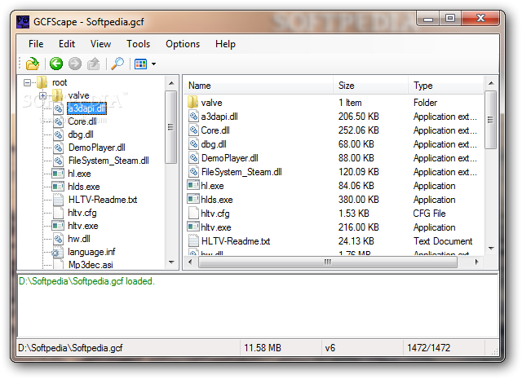The image size is (522, 379).
Task: Click file list horizontal scroll left arrow
Action: pos(190,262)
